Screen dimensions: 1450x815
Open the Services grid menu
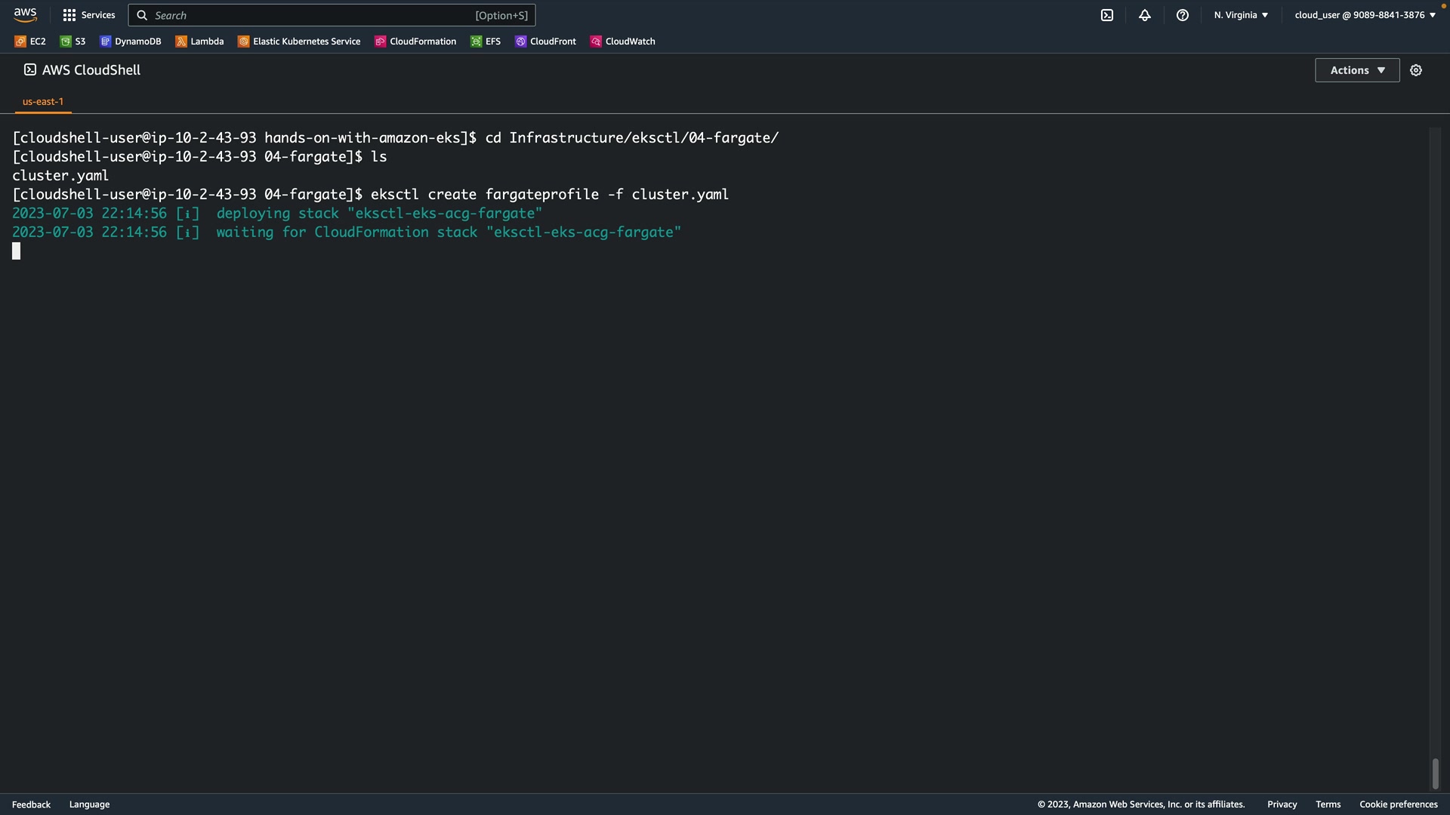click(88, 15)
